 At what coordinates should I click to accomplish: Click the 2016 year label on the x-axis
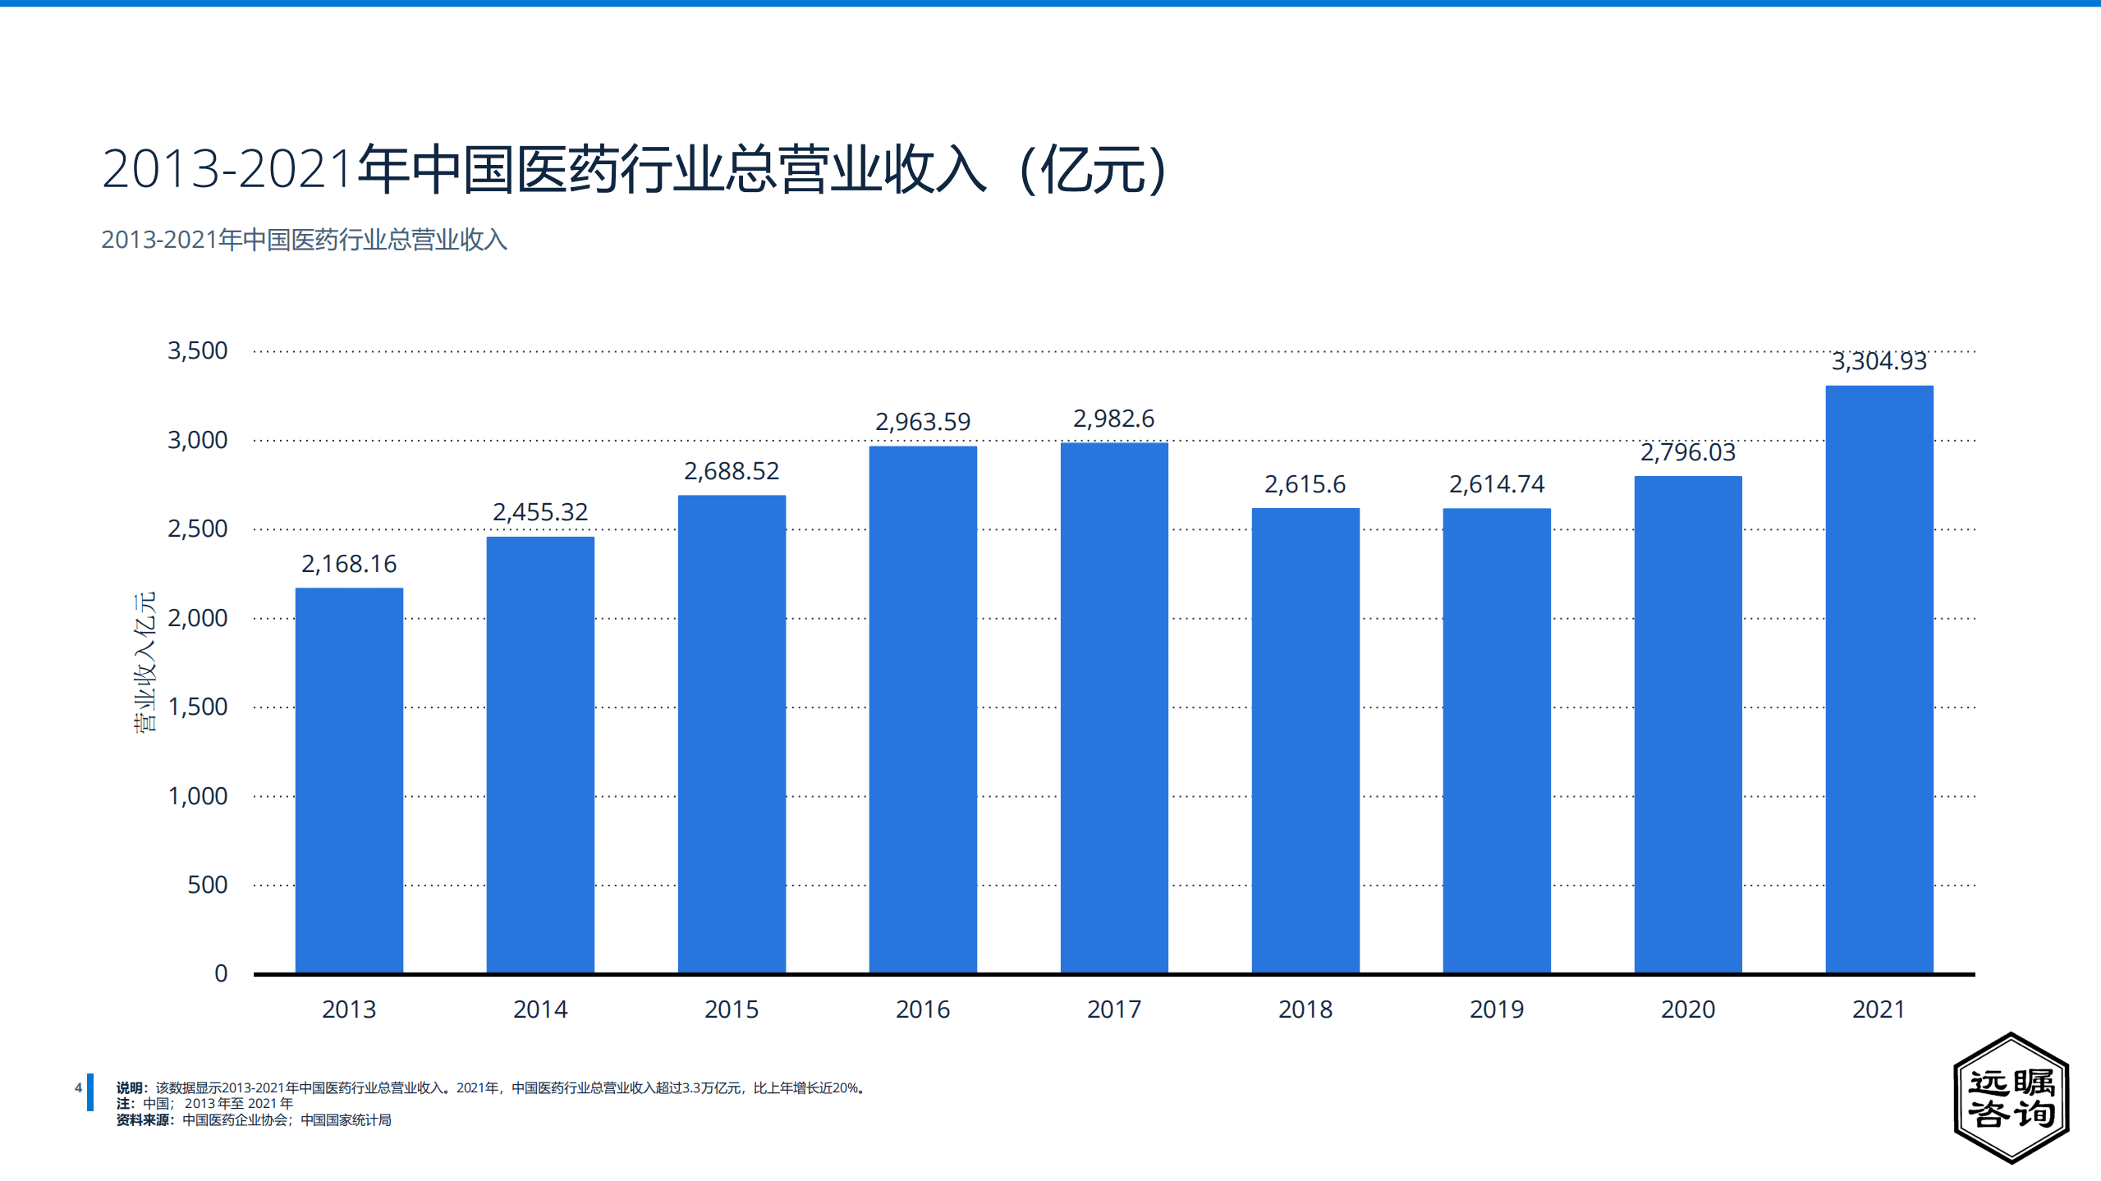coord(922,1009)
